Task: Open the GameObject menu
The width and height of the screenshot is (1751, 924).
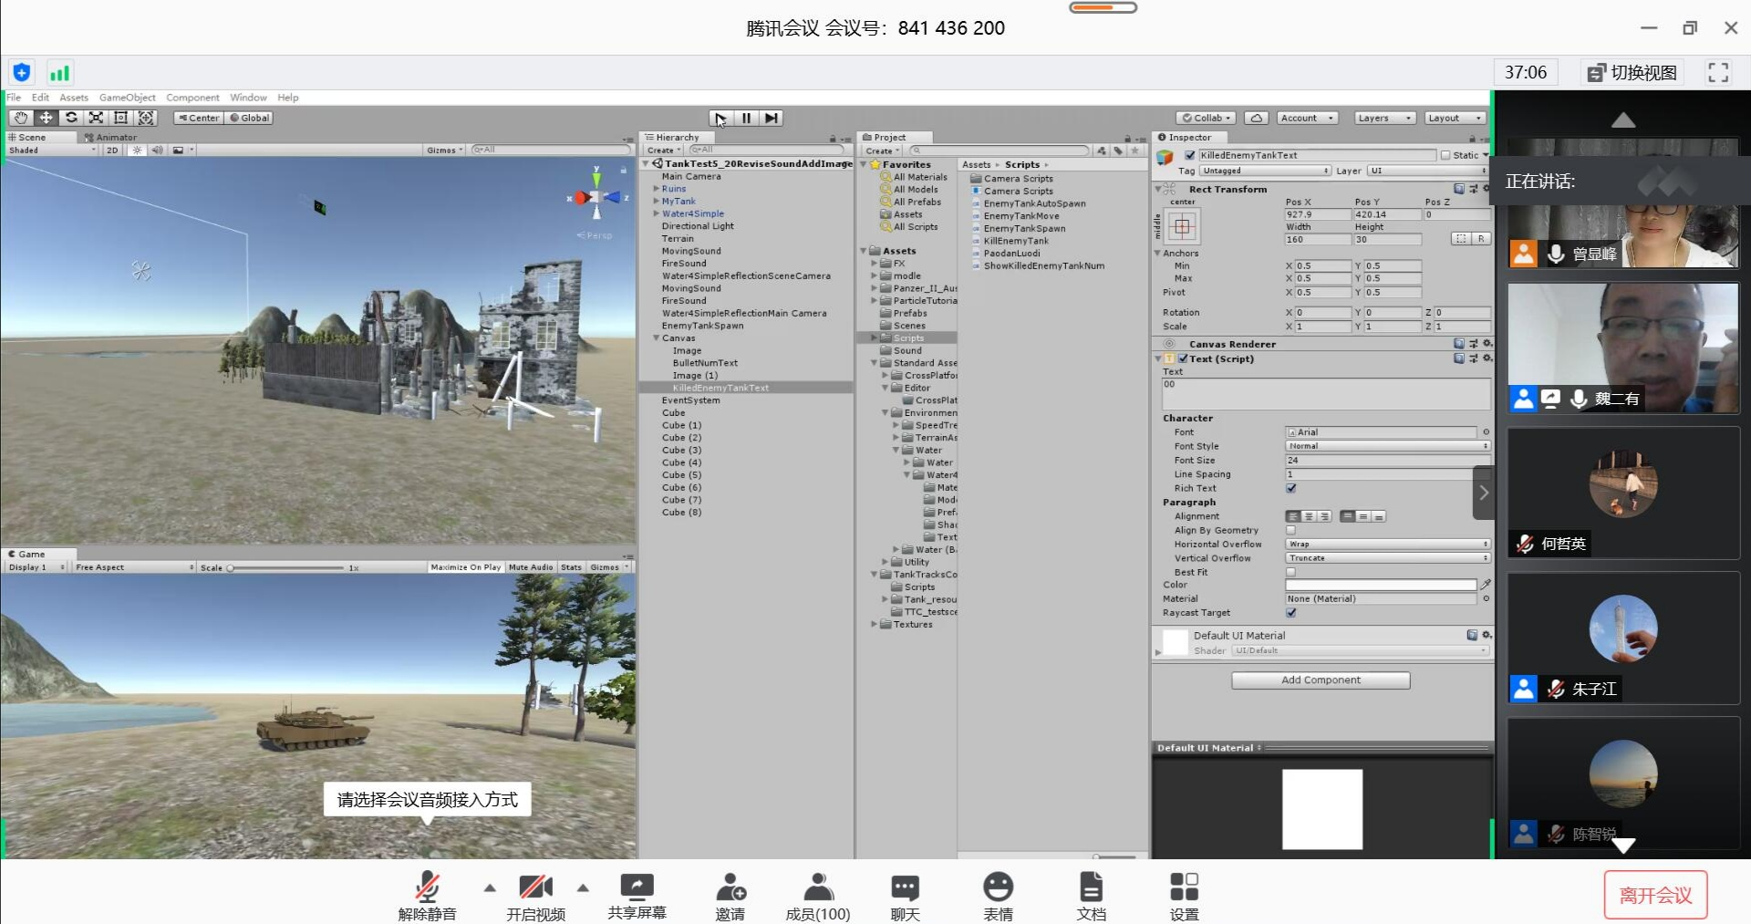Action: click(127, 98)
